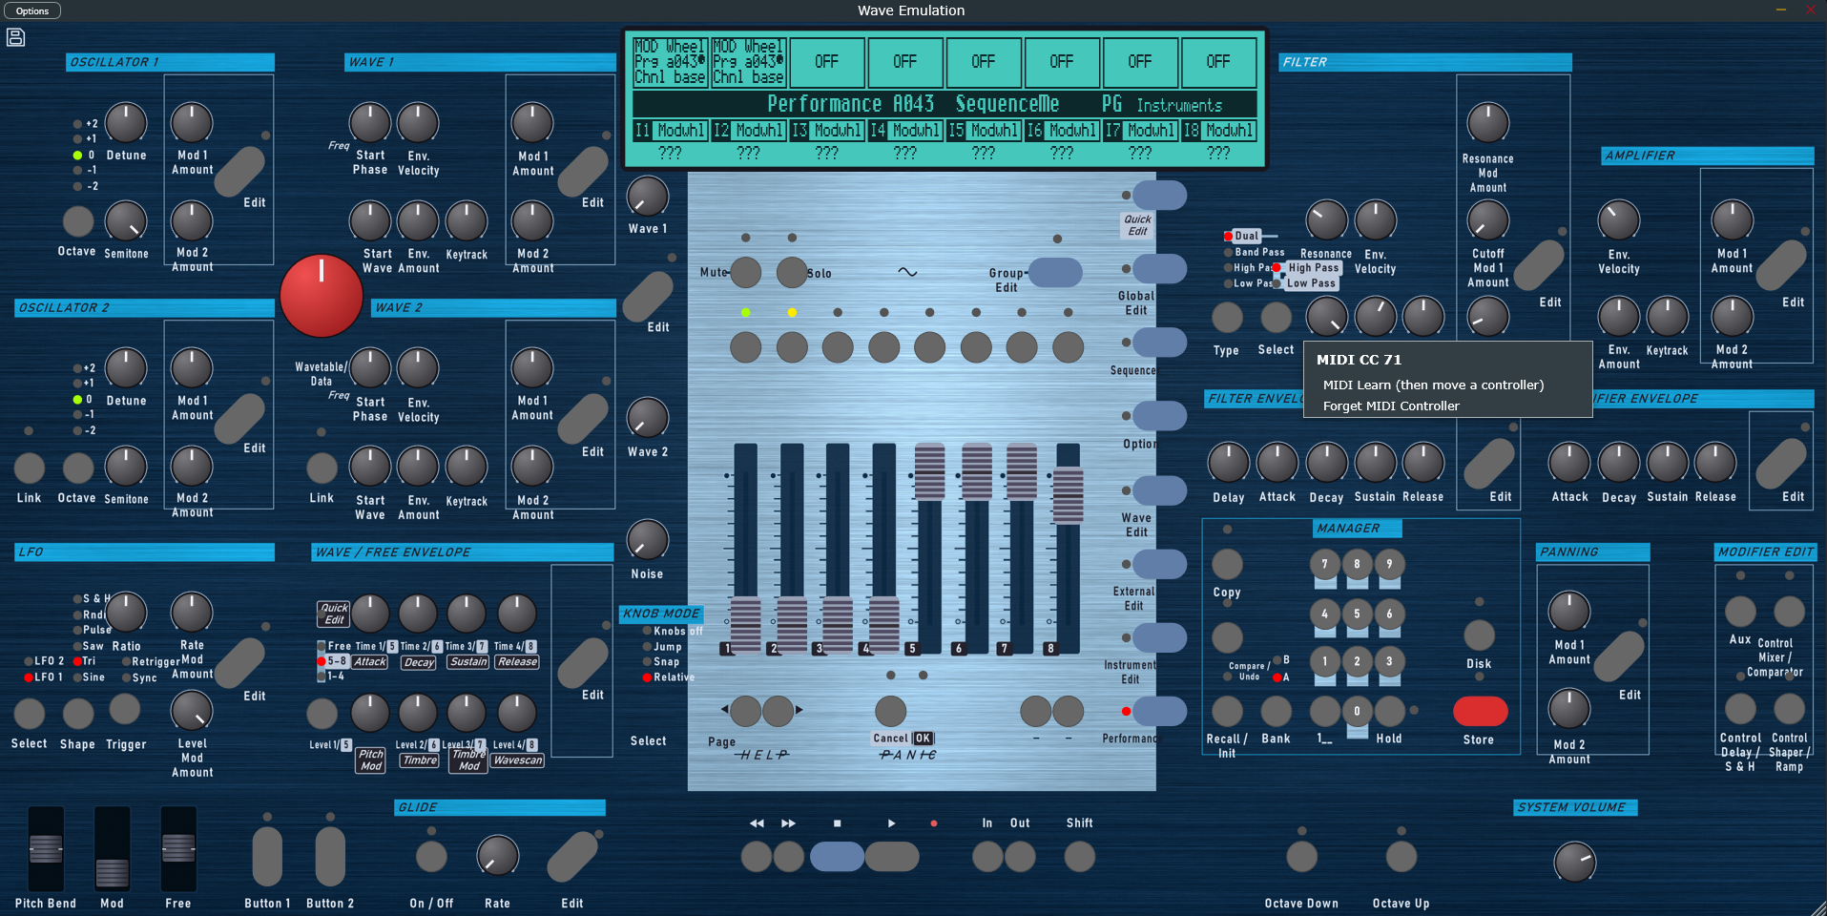The image size is (1827, 916).
Task: Click the Octave Up button
Action: (1401, 856)
